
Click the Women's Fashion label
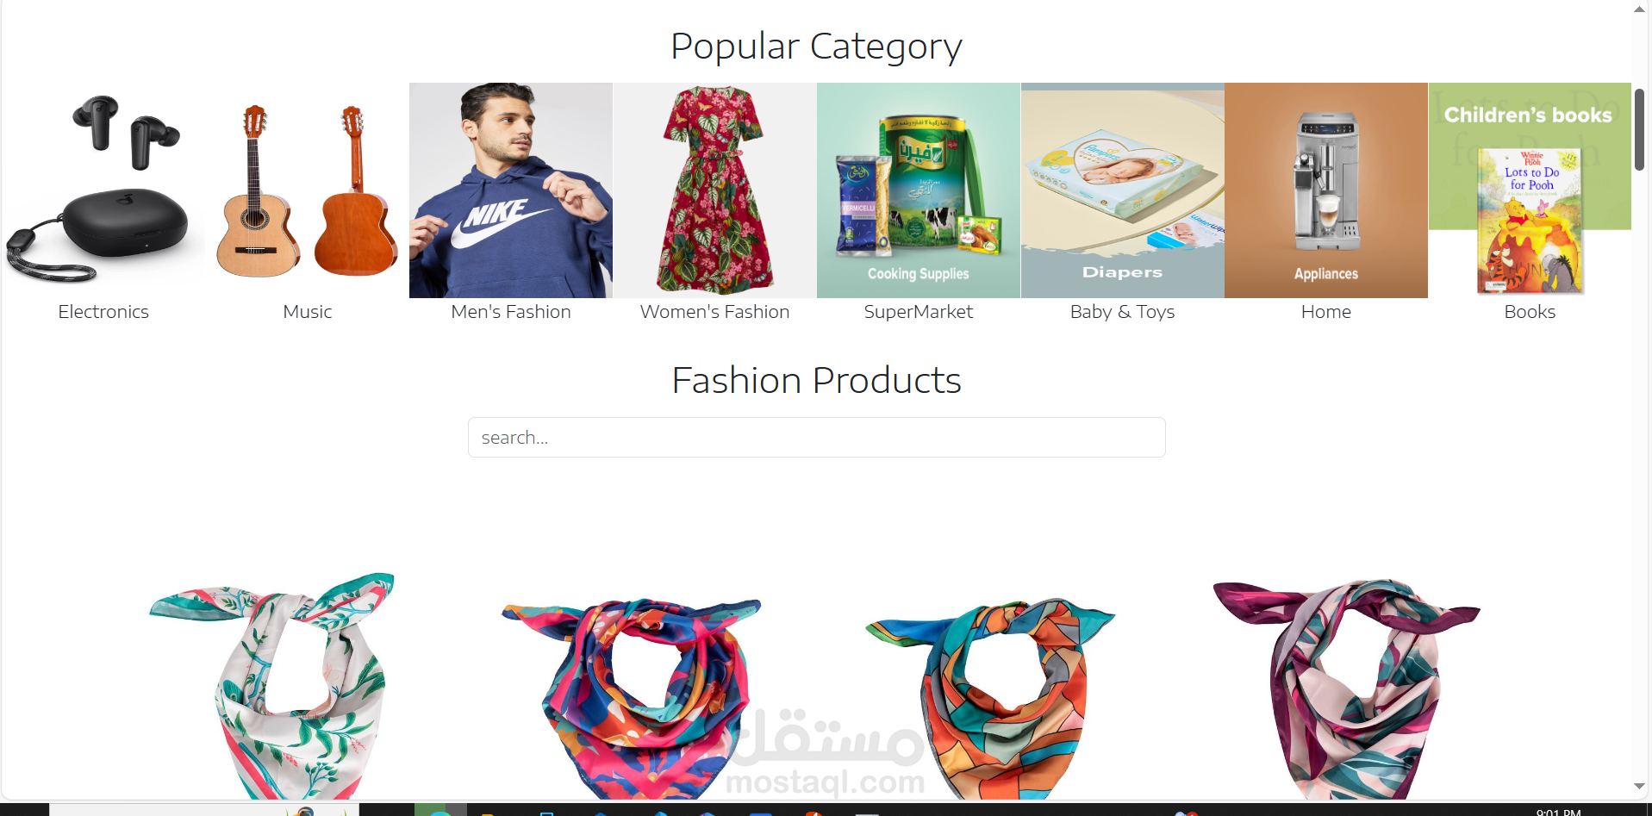click(x=714, y=312)
